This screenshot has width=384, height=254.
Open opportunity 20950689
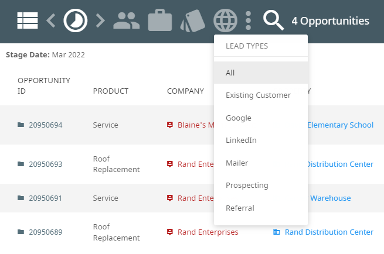pyautogui.click(x=46, y=232)
